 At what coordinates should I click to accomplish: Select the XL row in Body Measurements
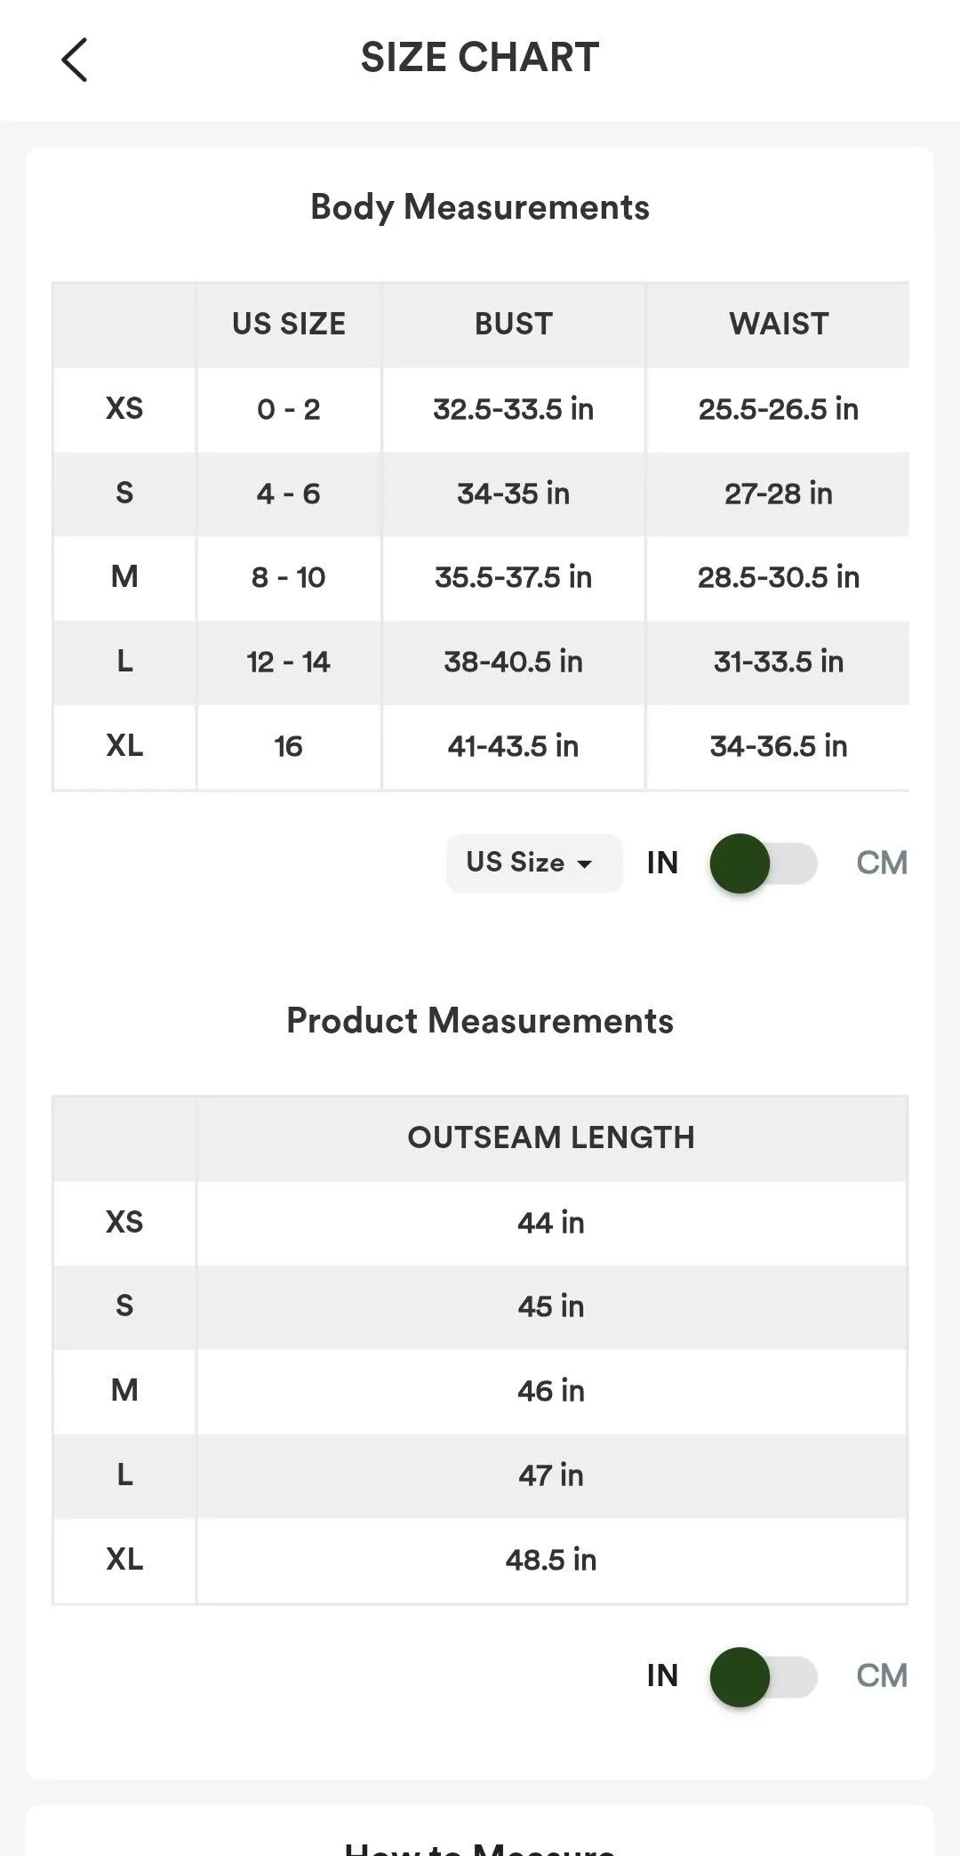click(x=480, y=746)
